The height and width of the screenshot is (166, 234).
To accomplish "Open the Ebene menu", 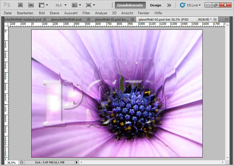I will click(x=54, y=13).
